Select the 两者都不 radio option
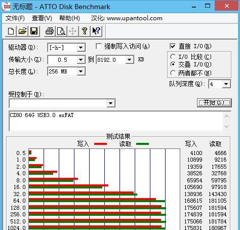 click(x=173, y=73)
